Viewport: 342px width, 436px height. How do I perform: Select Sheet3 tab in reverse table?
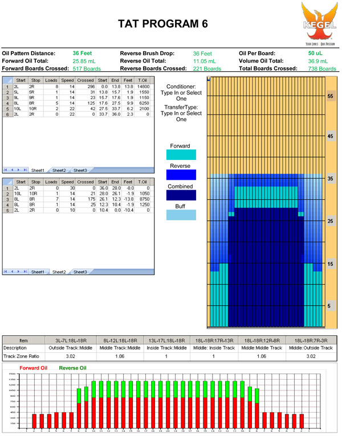point(79,272)
